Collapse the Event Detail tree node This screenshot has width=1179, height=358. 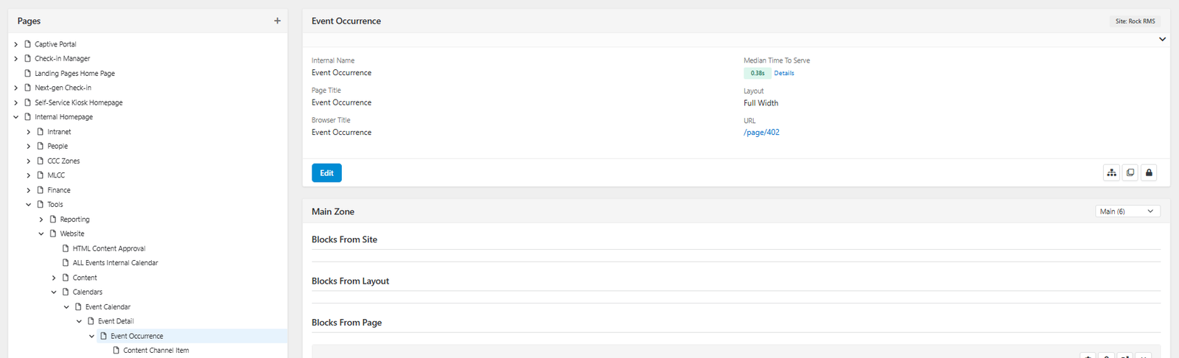pos(79,321)
